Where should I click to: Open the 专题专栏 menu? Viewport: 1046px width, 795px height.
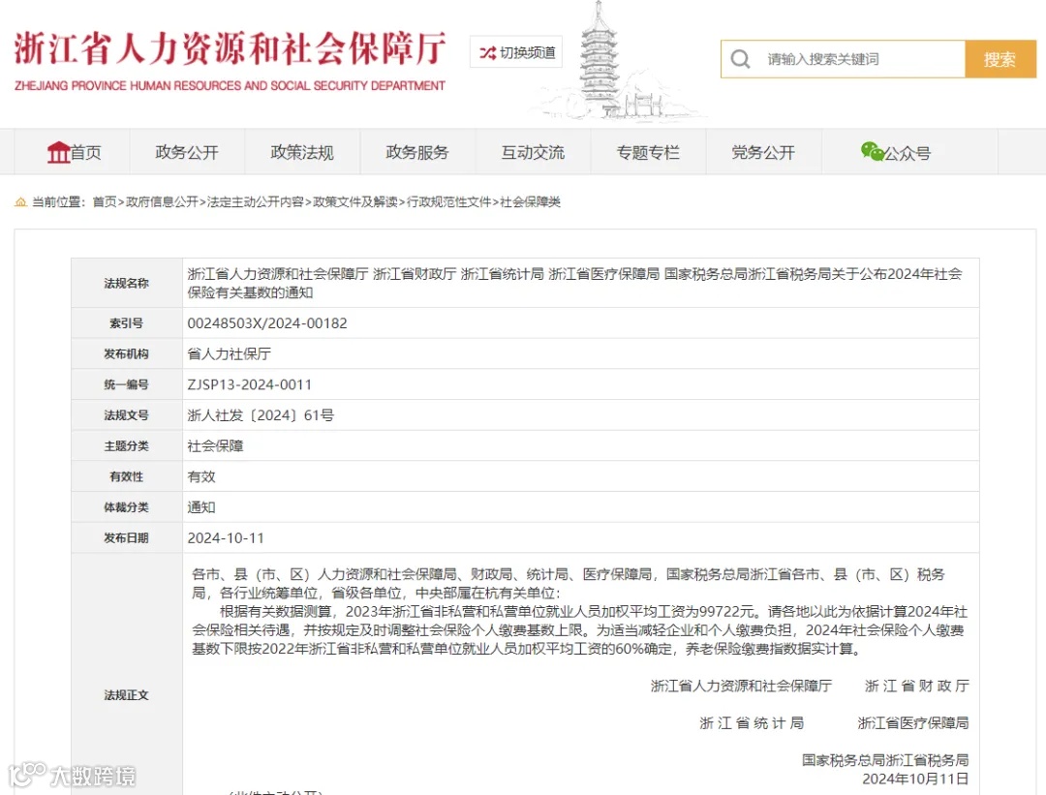pyautogui.click(x=648, y=152)
